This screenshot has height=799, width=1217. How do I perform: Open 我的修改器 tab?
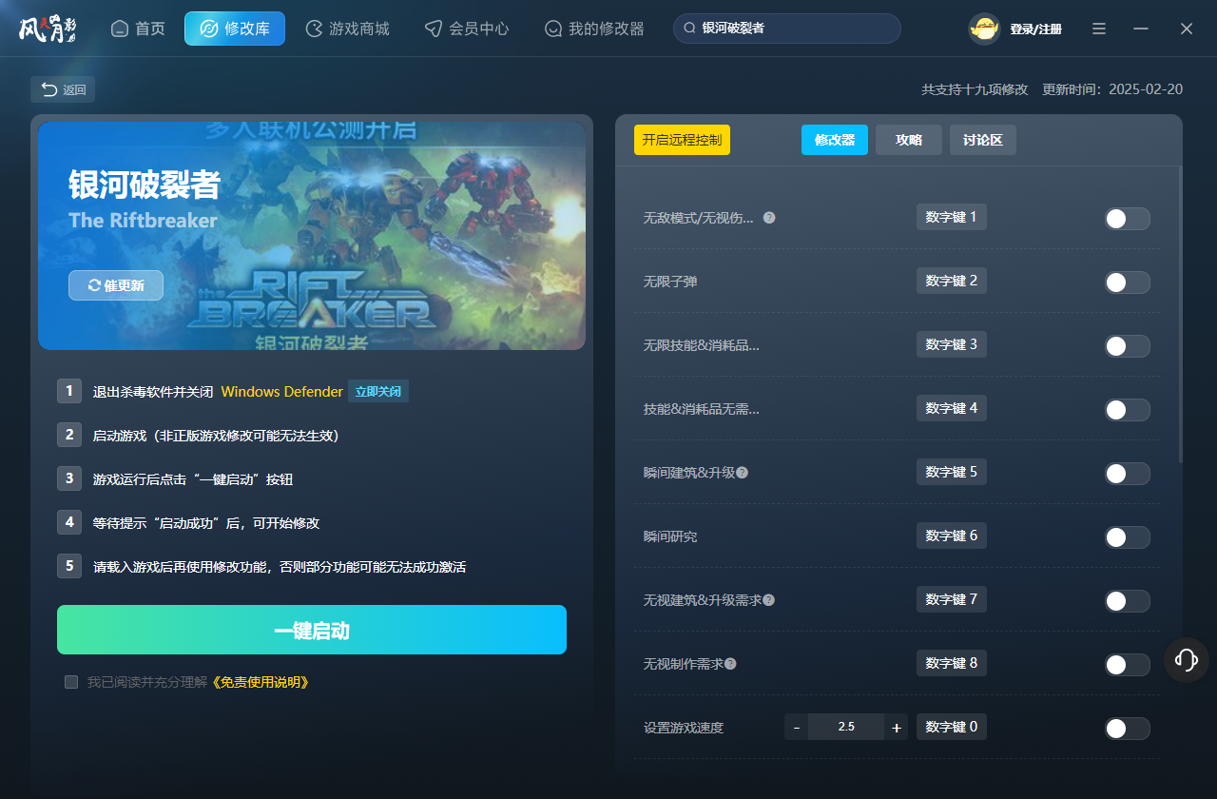594,29
